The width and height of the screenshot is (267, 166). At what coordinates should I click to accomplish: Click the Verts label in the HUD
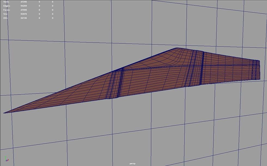click(x=6, y=2)
